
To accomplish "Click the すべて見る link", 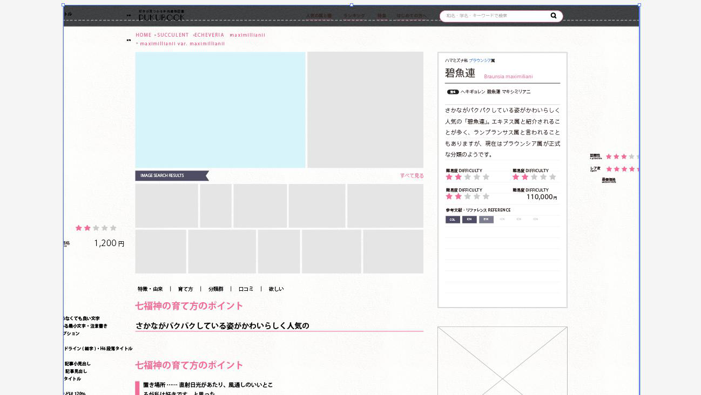I will (x=412, y=176).
